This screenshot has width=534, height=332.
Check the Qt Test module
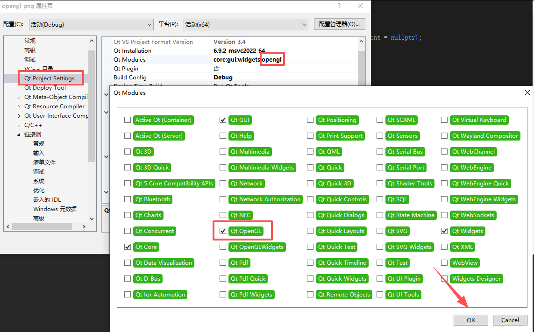(380, 263)
